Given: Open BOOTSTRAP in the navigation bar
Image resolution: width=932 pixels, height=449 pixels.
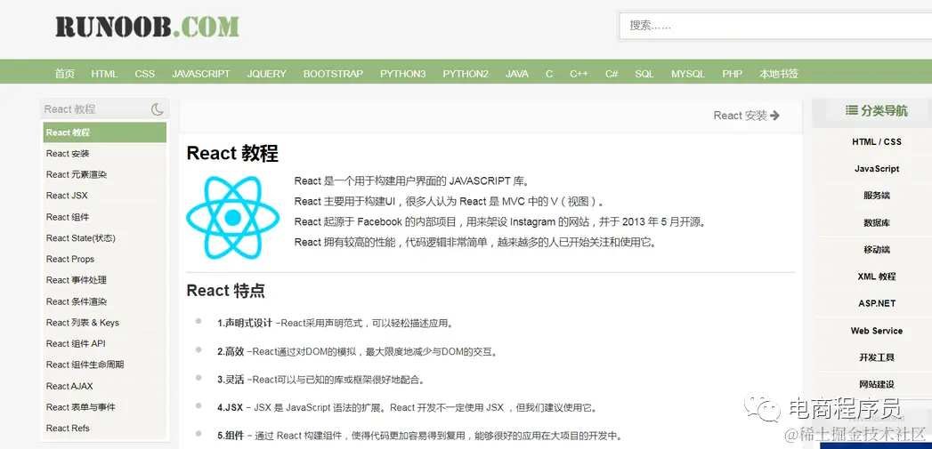Looking at the screenshot, I should pyautogui.click(x=333, y=74).
